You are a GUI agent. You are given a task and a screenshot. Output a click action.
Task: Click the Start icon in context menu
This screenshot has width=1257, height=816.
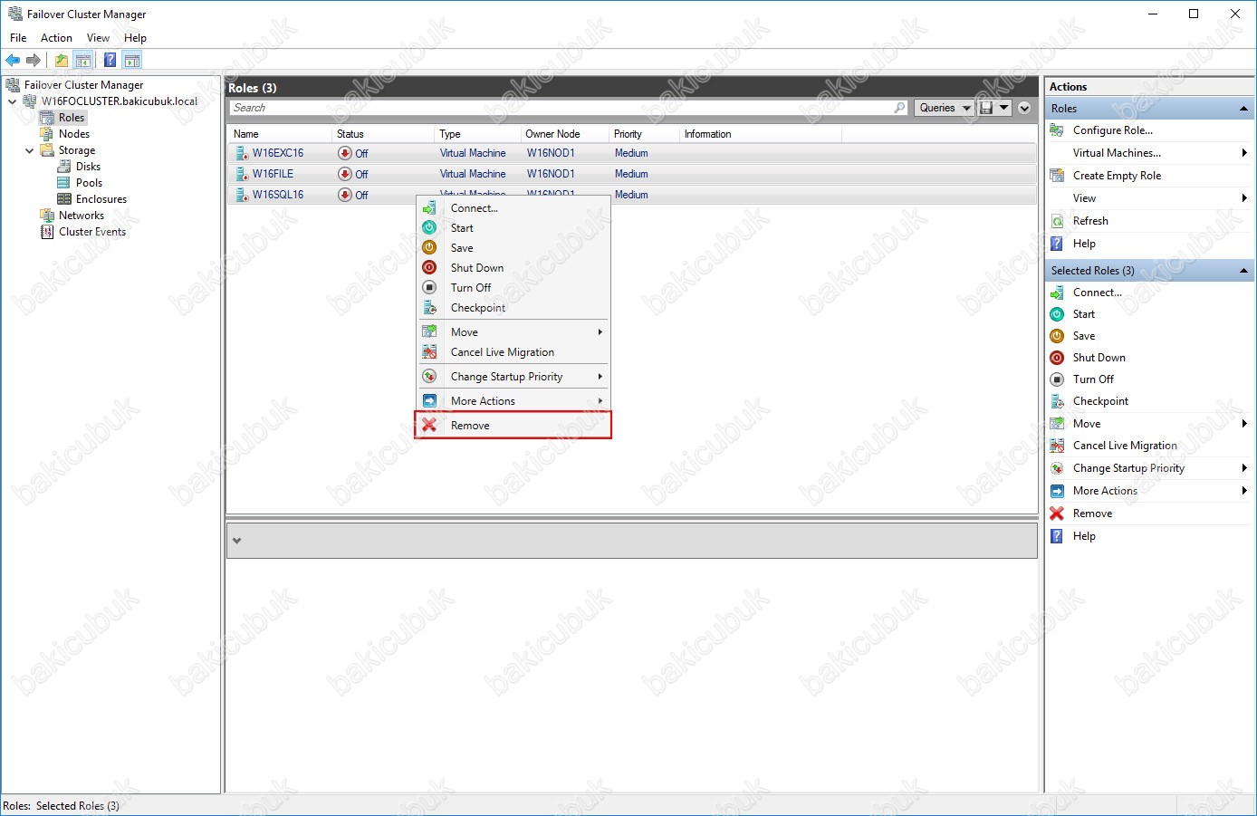click(x=430, y=228)
